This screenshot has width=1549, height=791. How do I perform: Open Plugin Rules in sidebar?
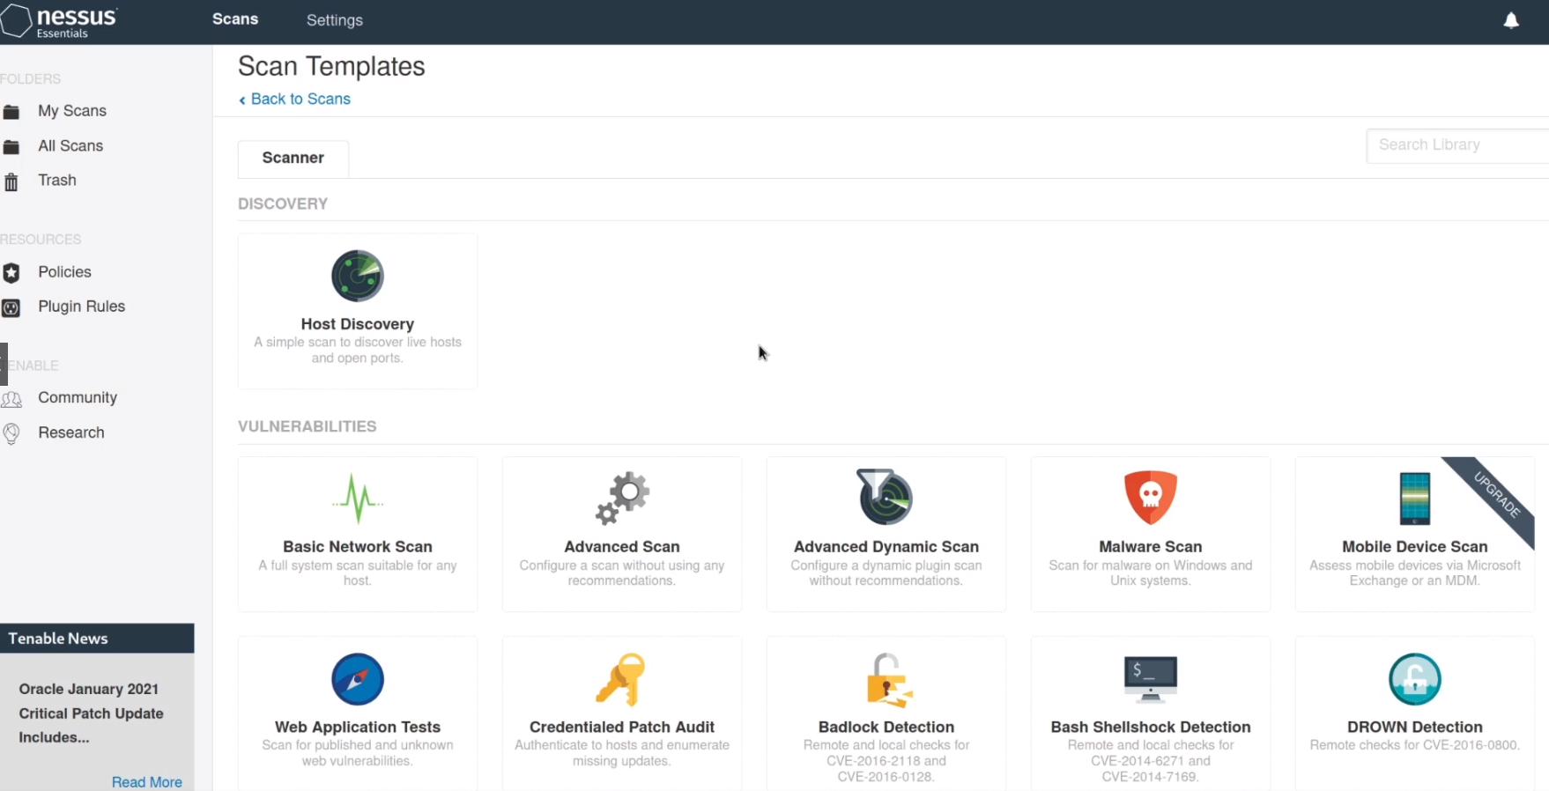(81, 307)
